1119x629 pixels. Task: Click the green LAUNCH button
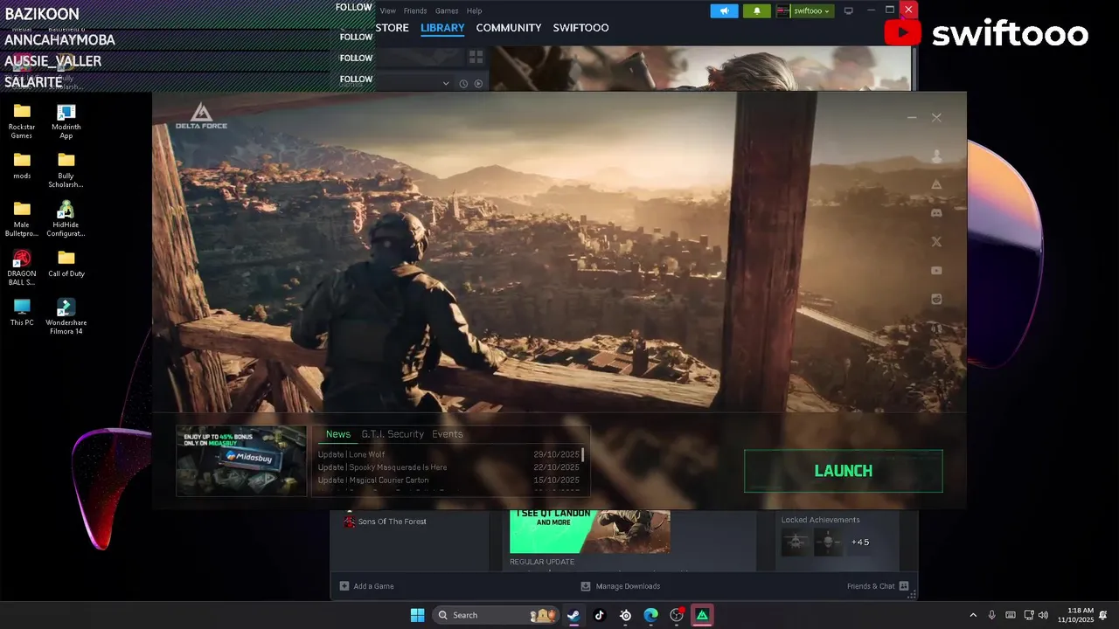click(x=844, y=471)
